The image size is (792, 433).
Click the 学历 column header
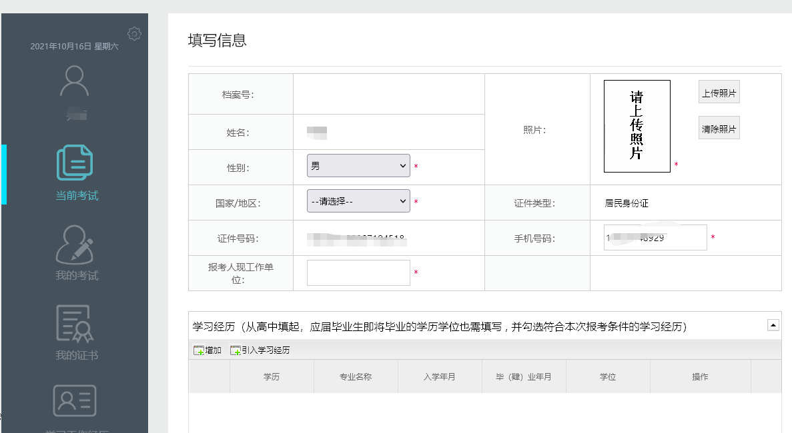(x=272, y=377)
